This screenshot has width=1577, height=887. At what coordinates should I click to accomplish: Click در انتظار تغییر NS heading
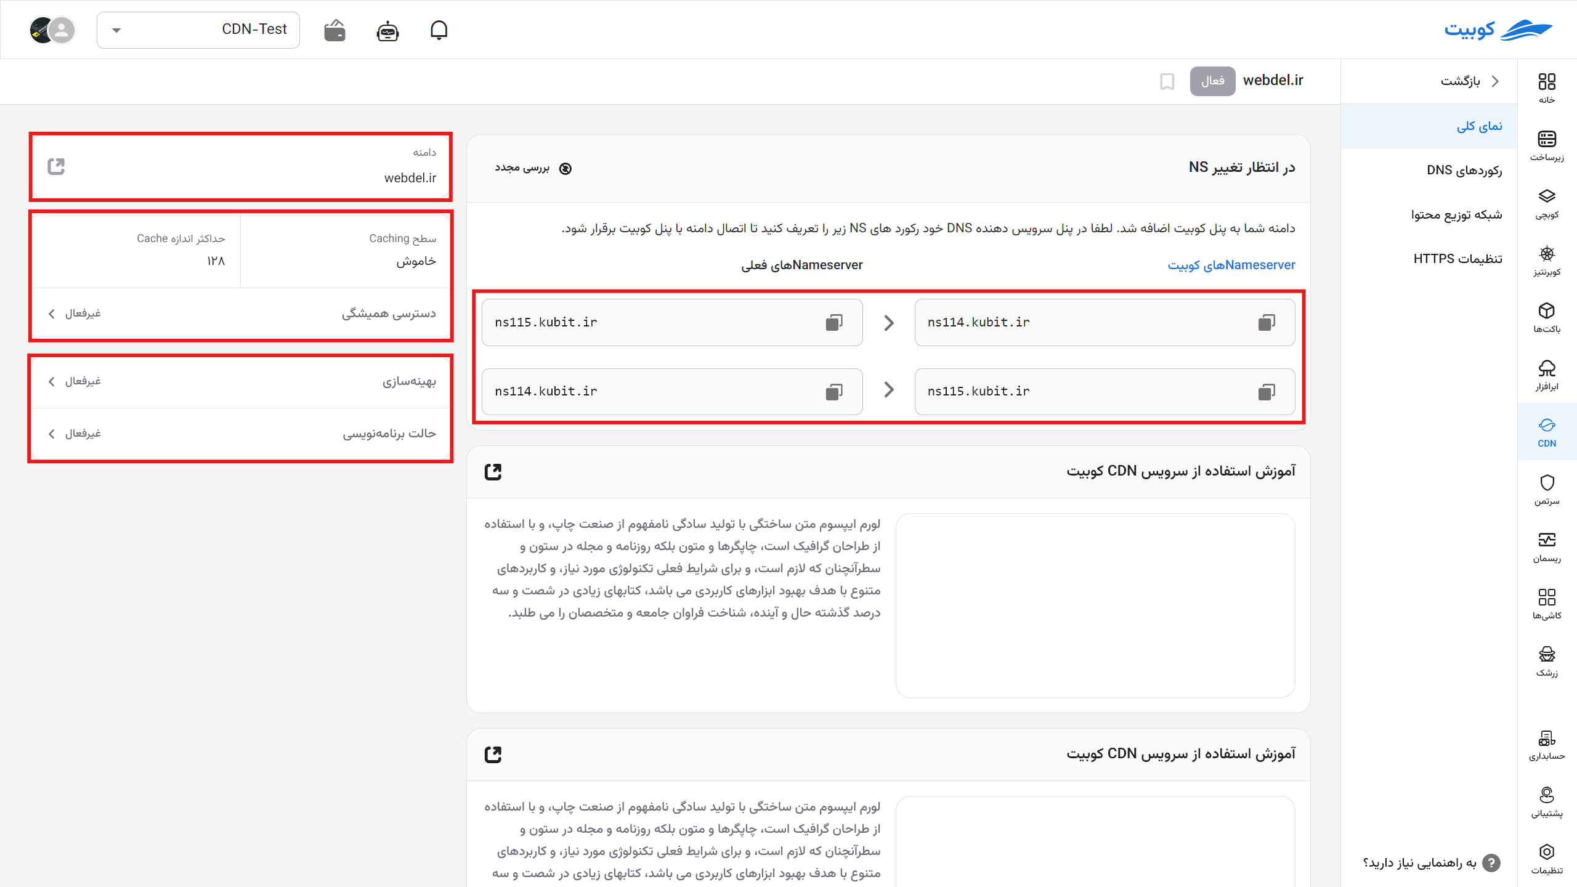click(1242, 168)
